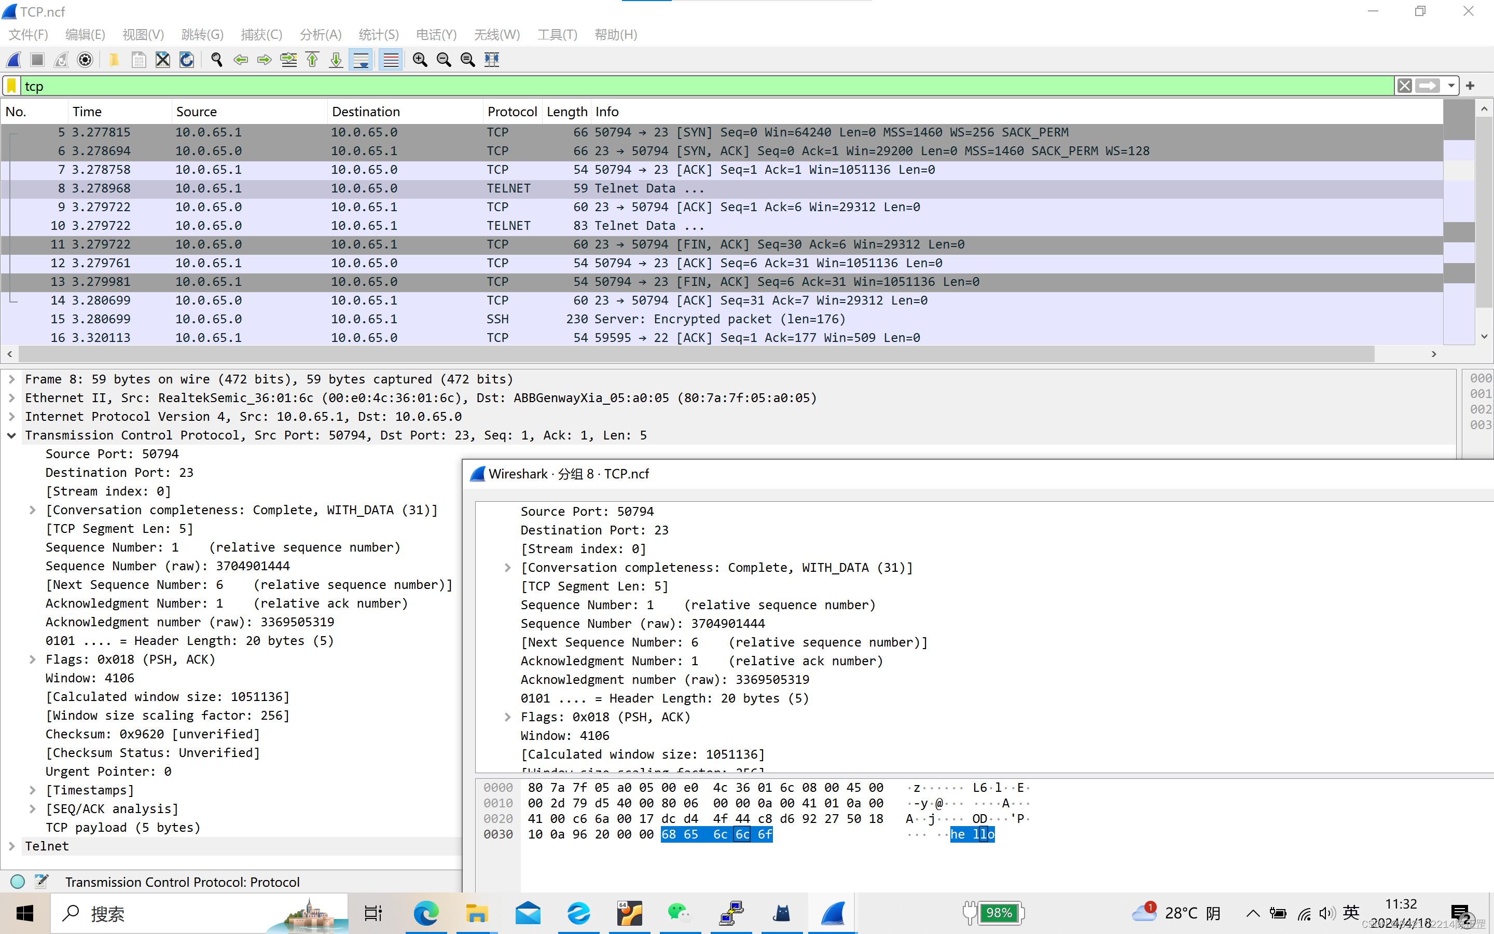1494x934 pixels.
Task: Open the 分析(A) menu
Action: 321,35
